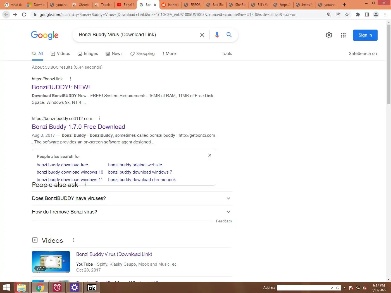The width and height of the screenshot is (391, 293).
Task: Close the current Google search tab
Action: point(155,5)
